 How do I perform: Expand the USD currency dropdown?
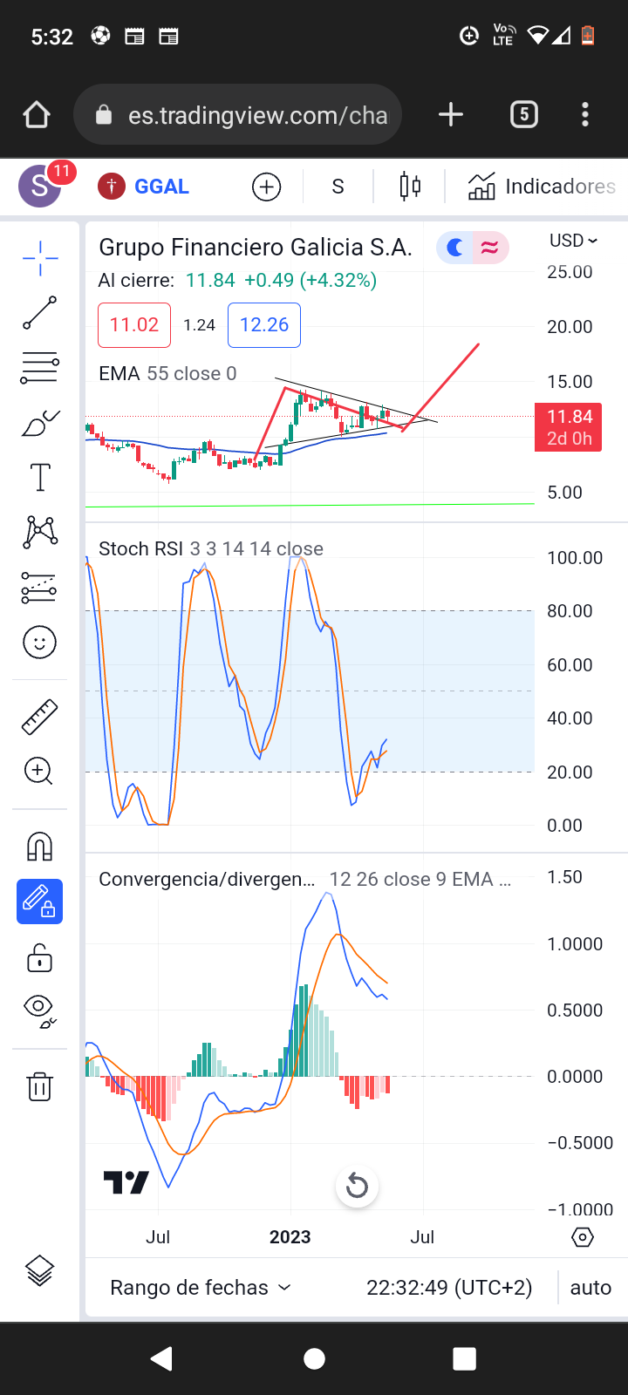click(573, 241)
